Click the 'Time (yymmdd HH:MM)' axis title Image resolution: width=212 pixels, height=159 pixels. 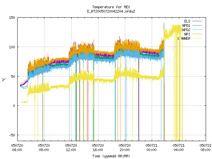pos(111,156)
